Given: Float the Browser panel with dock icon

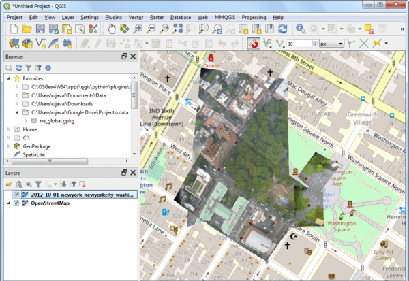Looking at the screenshot, I should (125, 56).
